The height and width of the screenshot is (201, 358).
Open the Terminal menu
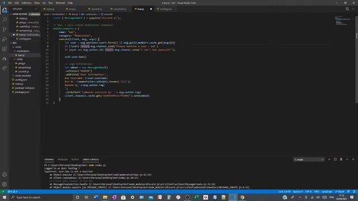coord(60,3)
